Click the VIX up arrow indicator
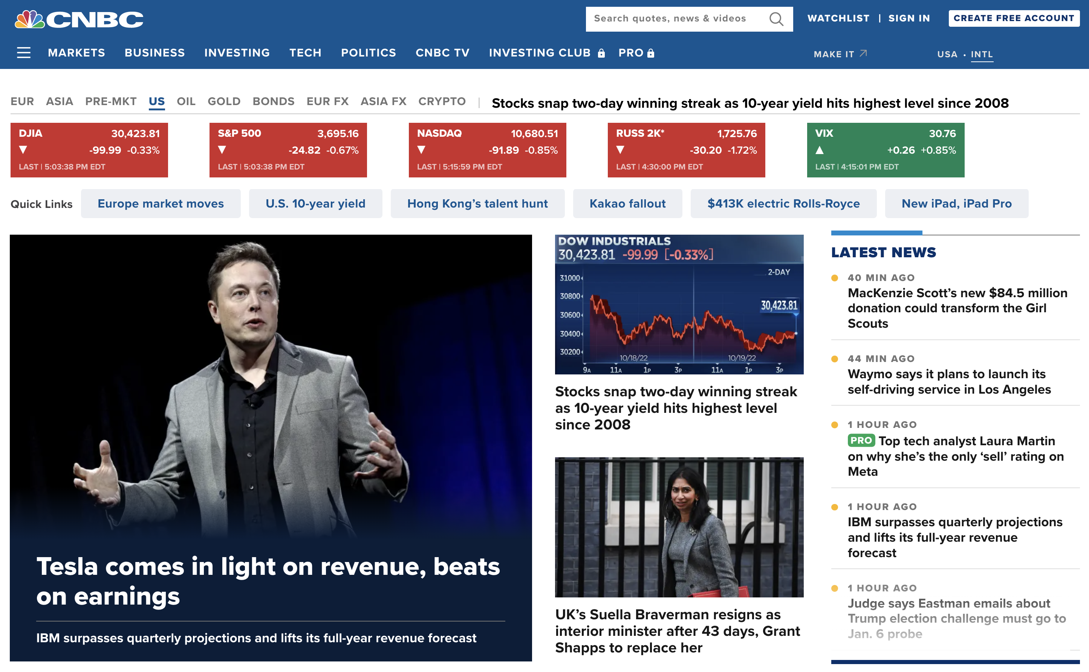 (820, 150)
